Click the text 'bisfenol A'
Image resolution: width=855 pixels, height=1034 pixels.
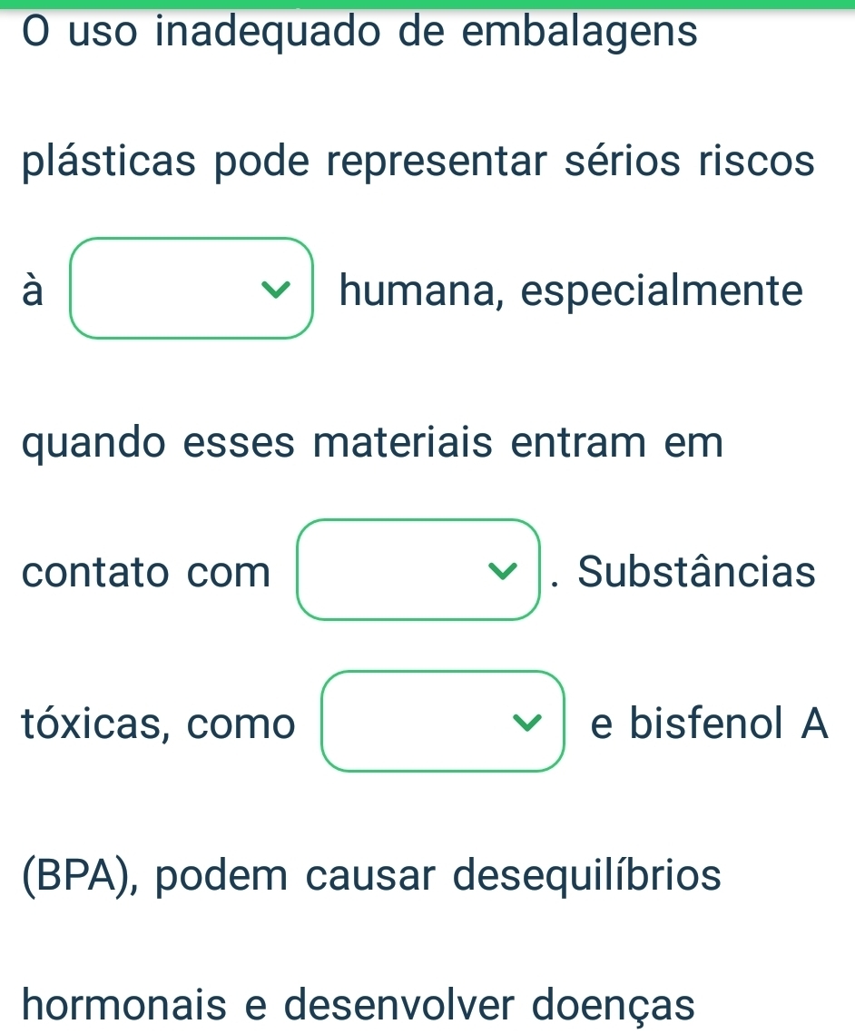click(x=729, y=723)
